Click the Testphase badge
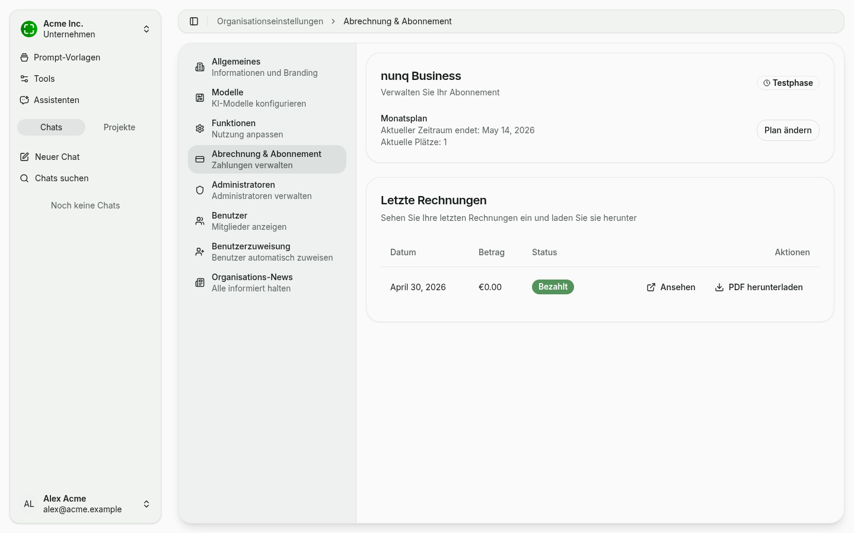The image size is (854, 533). pos(788,83)
